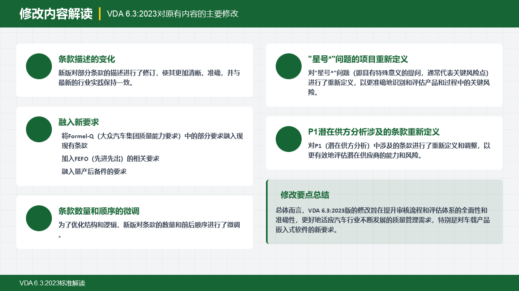The height and width of the screenshot is (291, 519).
Task: Select the summary paragraph starting with 总体而言
Action: click(x=383, y=220)
